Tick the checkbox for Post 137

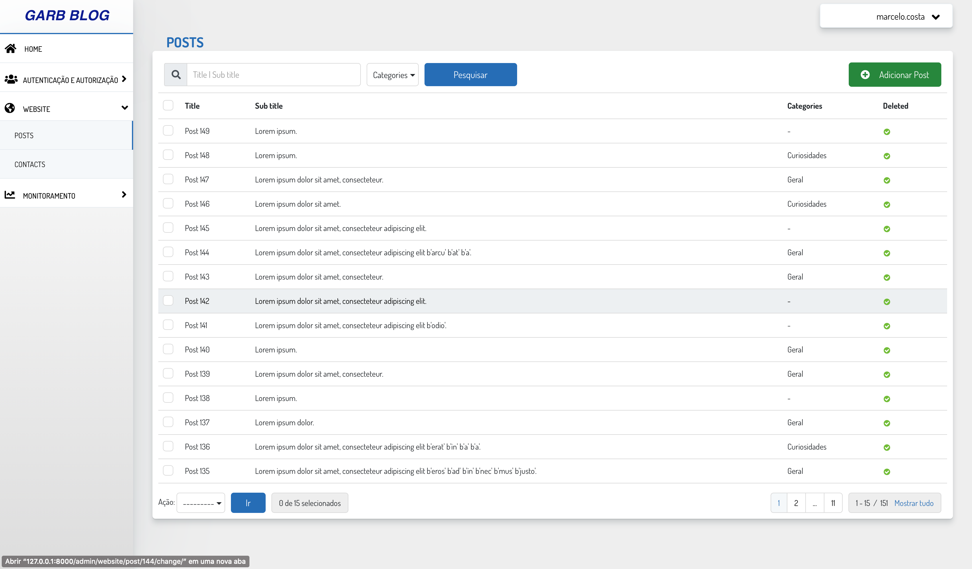(x=168, y=422)
